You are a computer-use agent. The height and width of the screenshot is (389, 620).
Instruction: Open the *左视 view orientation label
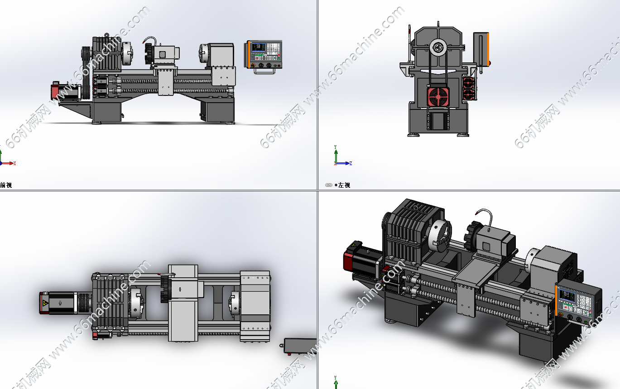pyautogui.click(x=342, y=185)
